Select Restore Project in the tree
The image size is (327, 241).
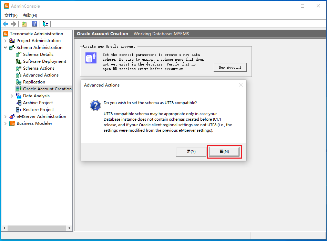tap(38, 110)
